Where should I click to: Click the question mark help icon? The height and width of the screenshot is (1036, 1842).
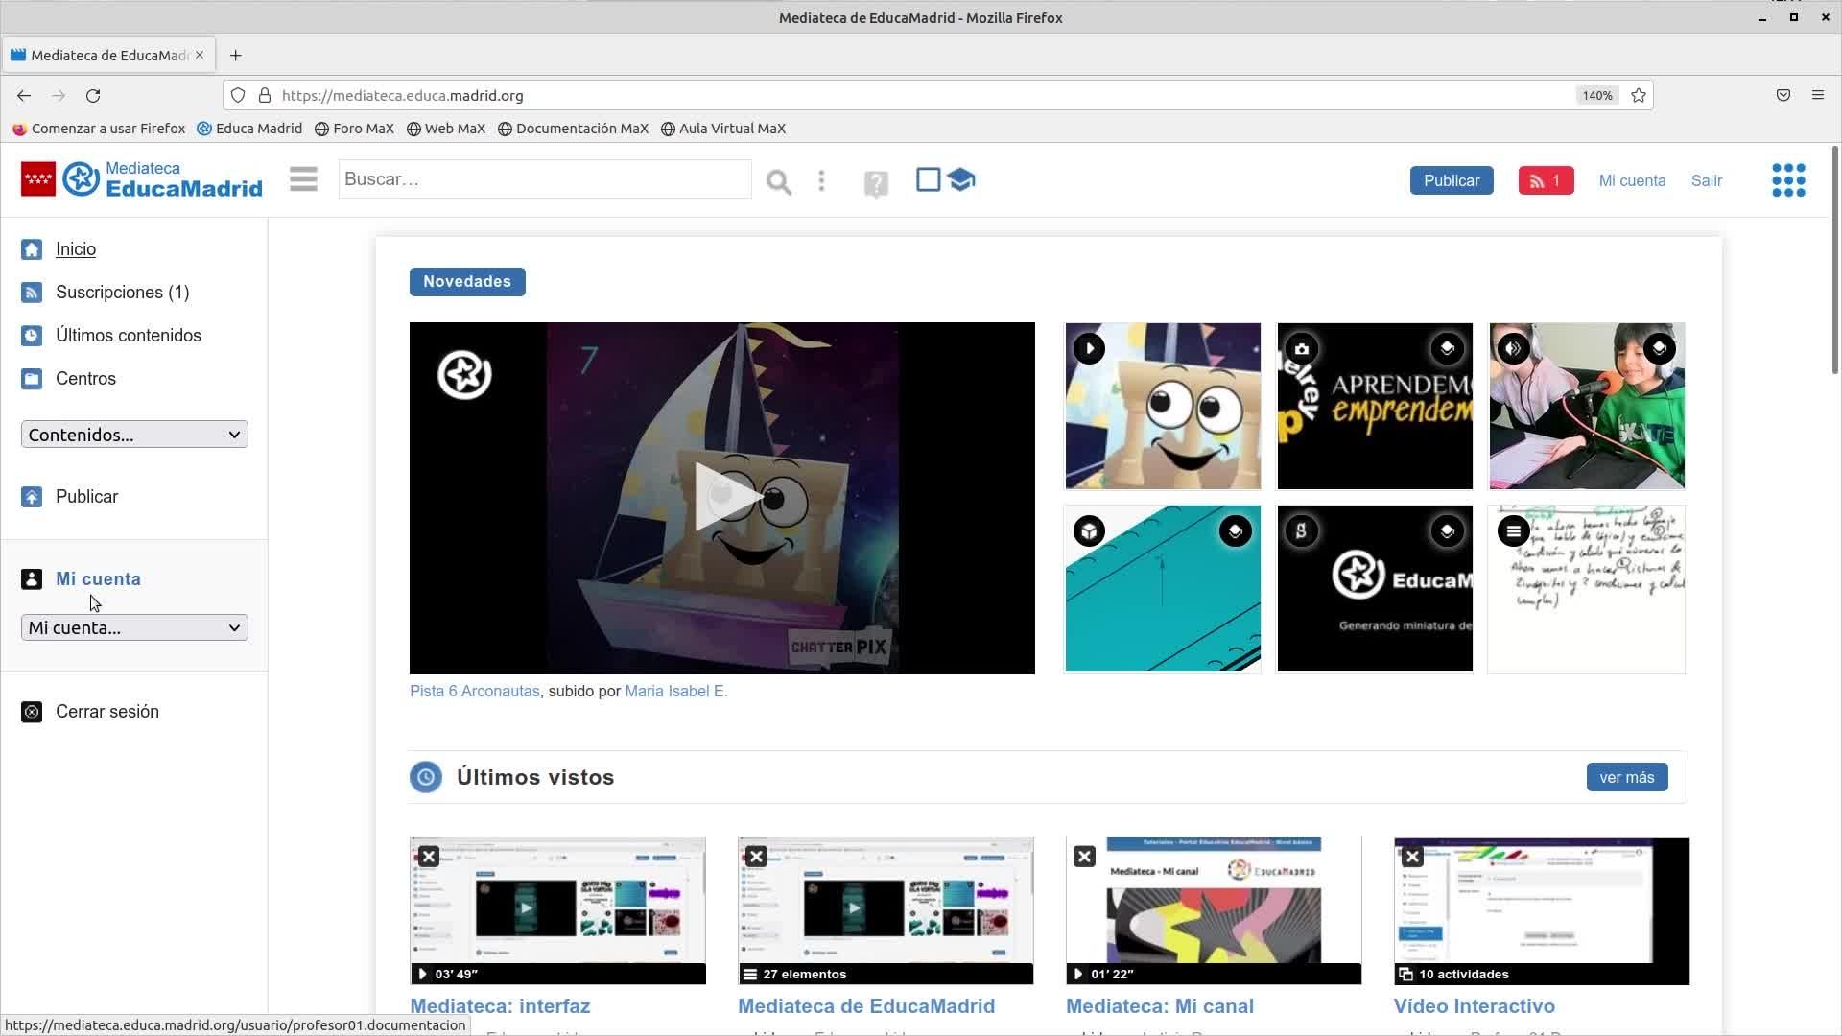[875, 182]
